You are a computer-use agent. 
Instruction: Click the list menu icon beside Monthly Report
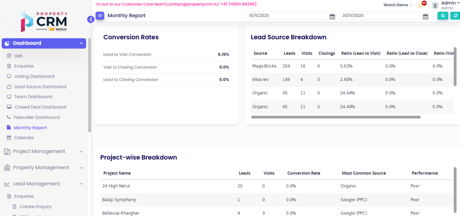point(100,16)
